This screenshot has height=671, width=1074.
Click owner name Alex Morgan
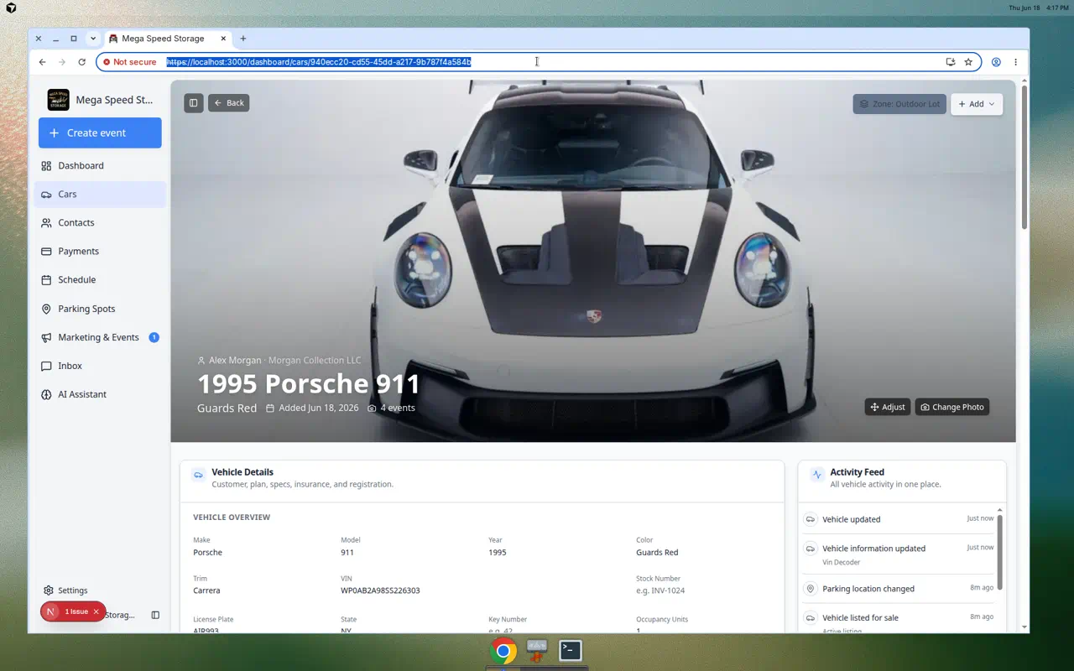[235, 361]
